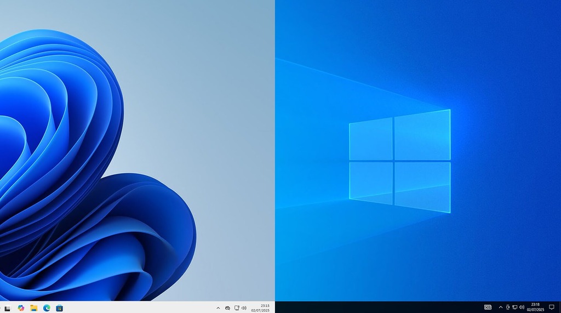Open Task View on Windows 11 taskbar

(7, 308)
